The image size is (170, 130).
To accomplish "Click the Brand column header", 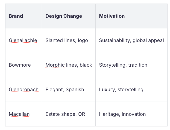I will [x=16, y=16].
